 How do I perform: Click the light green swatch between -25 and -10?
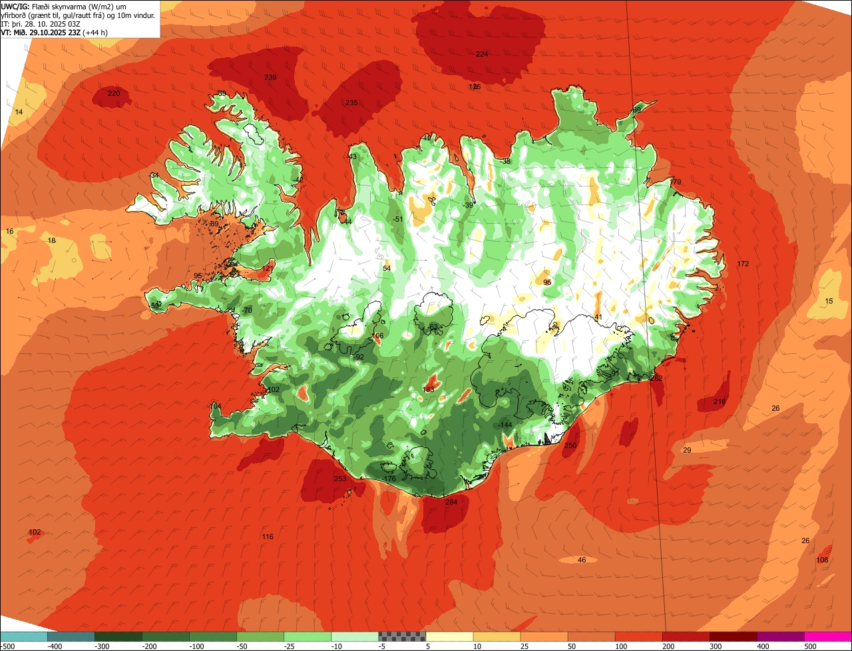(x=308, y=637)
